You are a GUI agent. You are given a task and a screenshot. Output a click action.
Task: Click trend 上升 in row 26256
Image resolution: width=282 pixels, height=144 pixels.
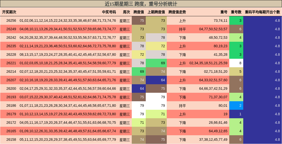click(182, 20)
